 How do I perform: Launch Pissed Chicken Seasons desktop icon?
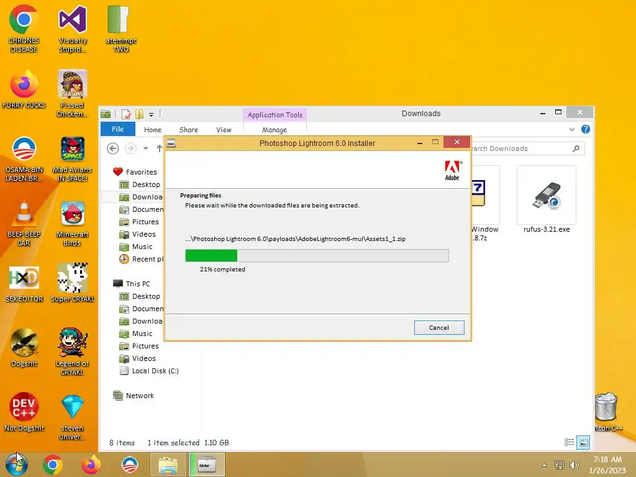(72, 94)
